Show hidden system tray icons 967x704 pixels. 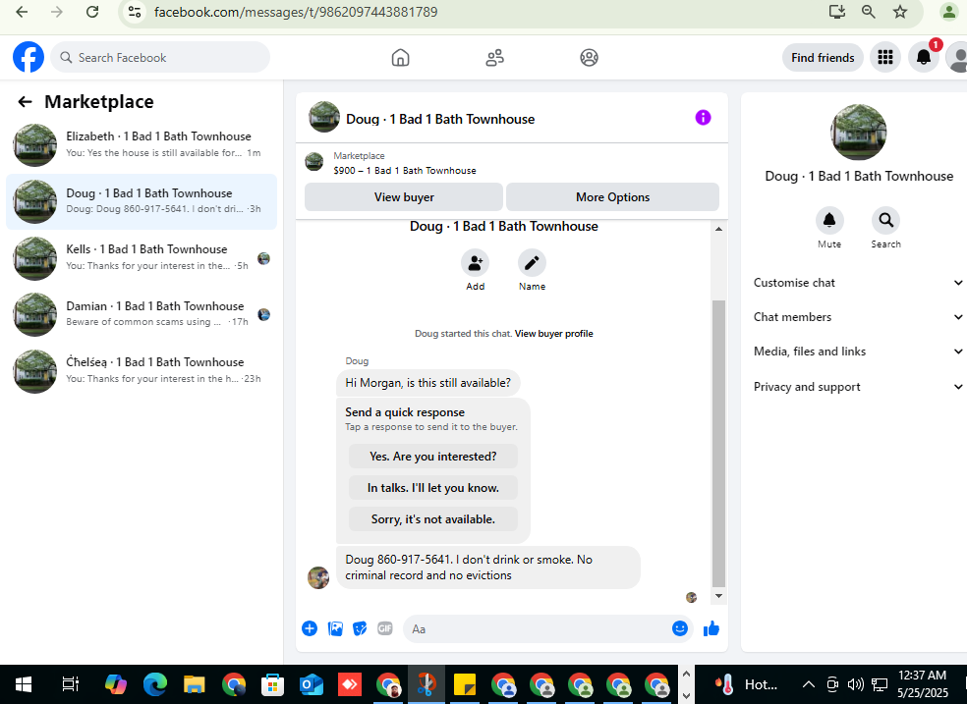[x=809, y=684]
